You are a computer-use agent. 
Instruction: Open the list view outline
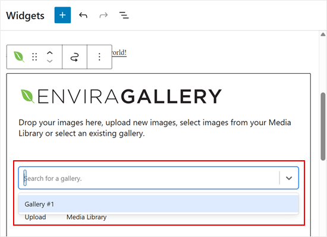pos(124,15)
